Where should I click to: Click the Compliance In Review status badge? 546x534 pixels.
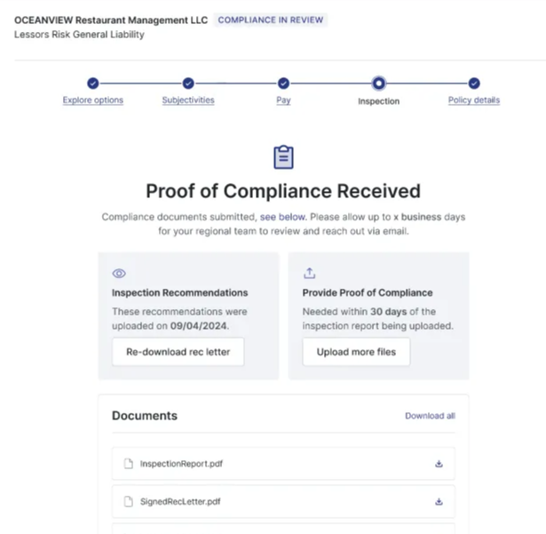pos(271,20)
